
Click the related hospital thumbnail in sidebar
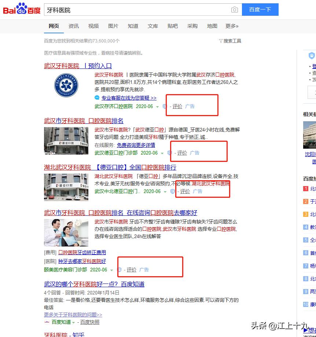pos(309,135)
